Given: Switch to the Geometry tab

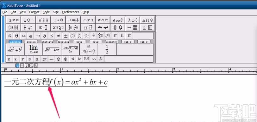Looking at the screenshot, I should point(111,42).
